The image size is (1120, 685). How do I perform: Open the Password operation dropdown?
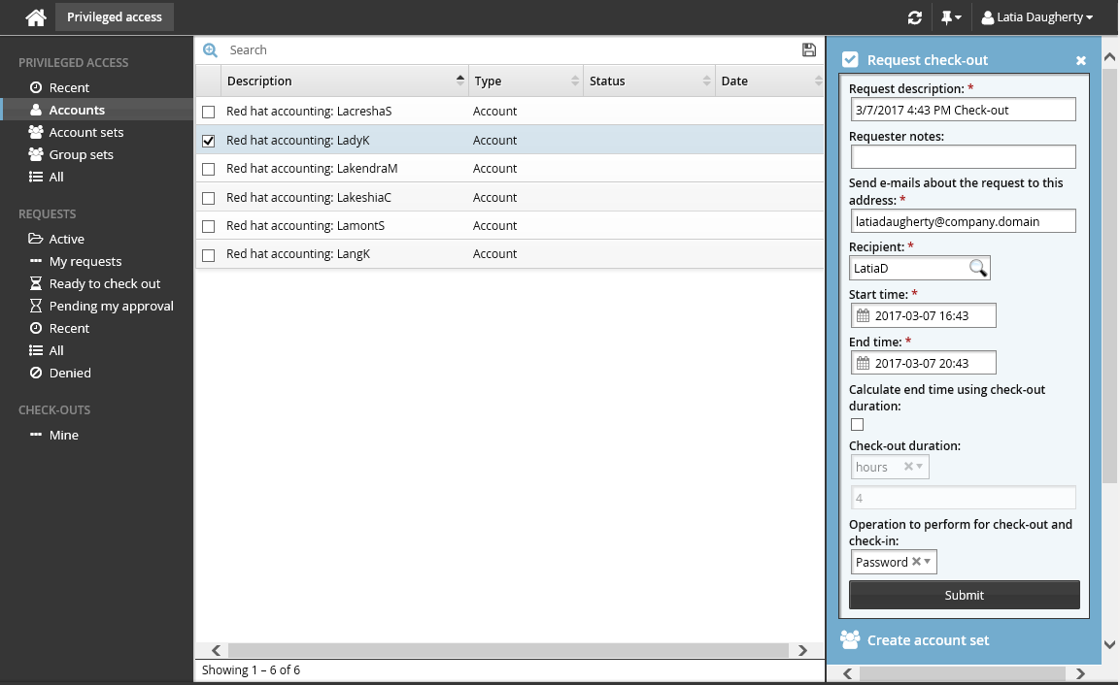point(928,563)
